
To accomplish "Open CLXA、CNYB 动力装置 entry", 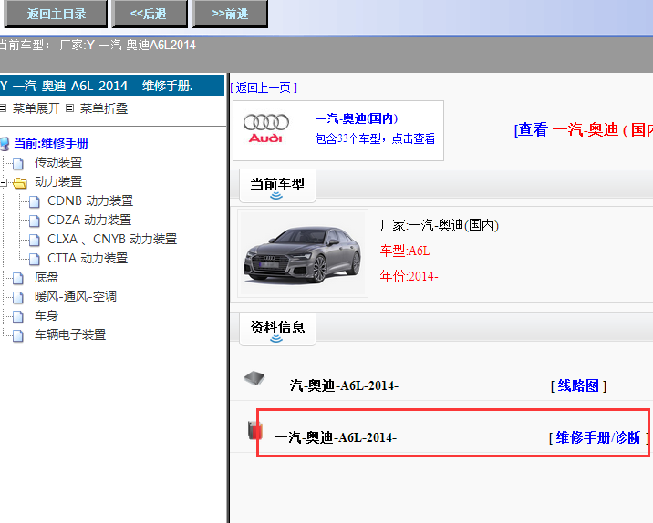I will (x=112, y=239).
